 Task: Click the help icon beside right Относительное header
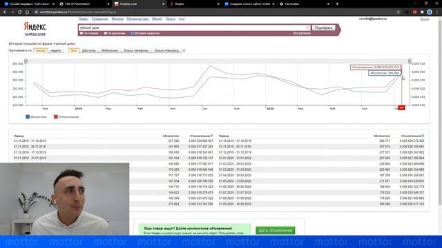pos(423,136)
